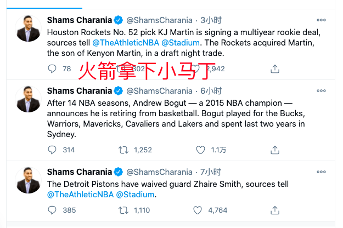Open @Stadium mention in Pistons tweet

tap(135, 195)
